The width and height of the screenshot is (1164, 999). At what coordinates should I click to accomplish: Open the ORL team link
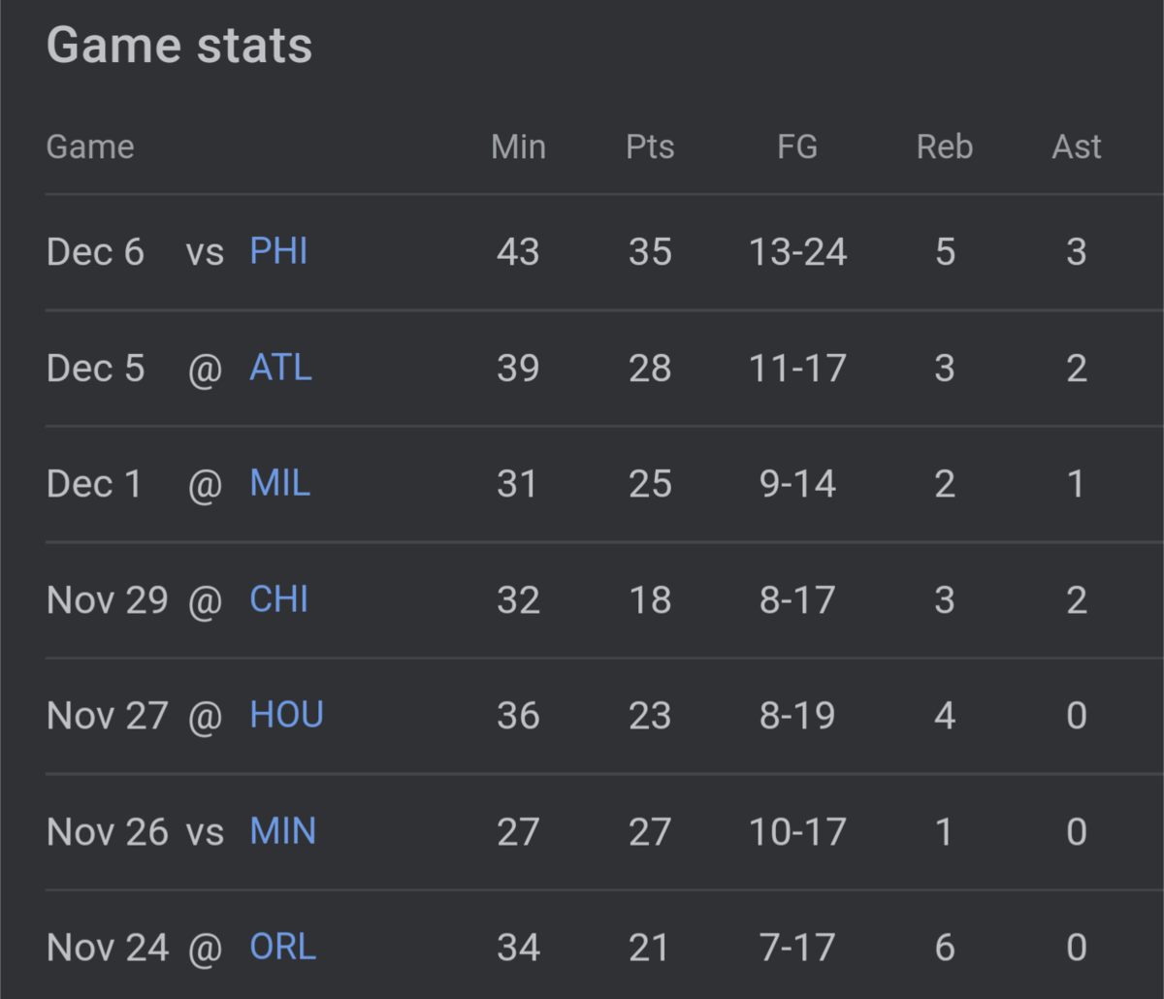(x=282, y=947)
